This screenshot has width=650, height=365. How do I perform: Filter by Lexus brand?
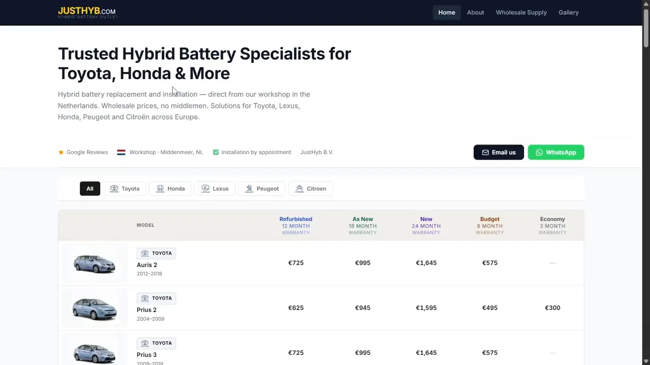point(215,189)
